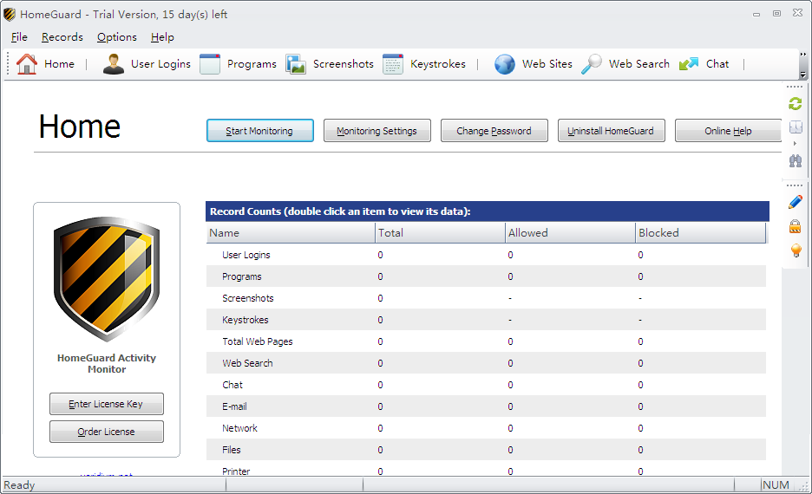Click Uninstall HomeGuard button

tap(611, 130)
